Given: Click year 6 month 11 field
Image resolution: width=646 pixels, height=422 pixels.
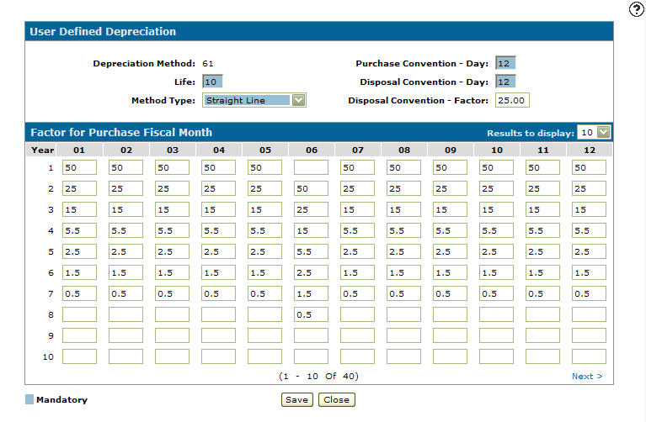Looking at the screenshot, I should point(543,272).
